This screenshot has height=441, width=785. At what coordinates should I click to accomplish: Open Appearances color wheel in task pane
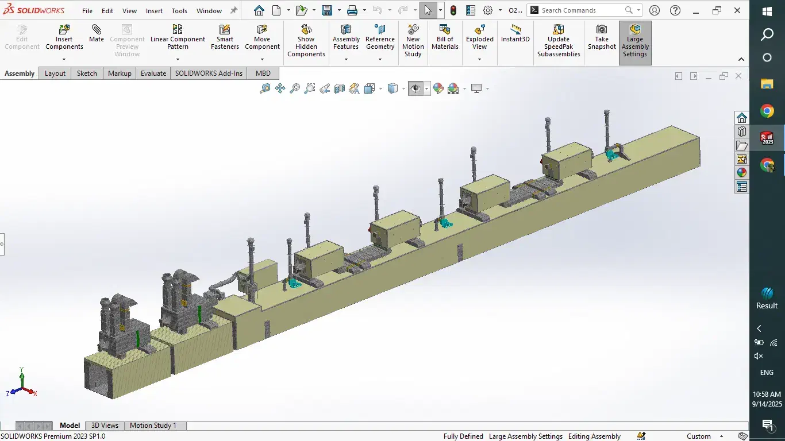[x=741, y=172]
